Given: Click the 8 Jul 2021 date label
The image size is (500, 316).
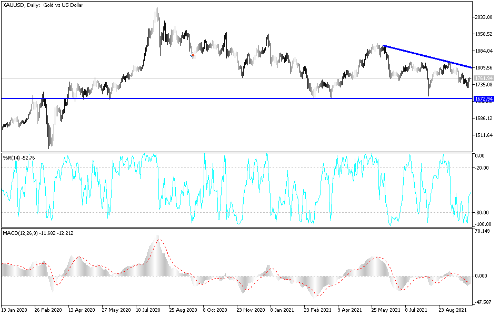Looking at the screenshot, I should click(x=416, y=310).
